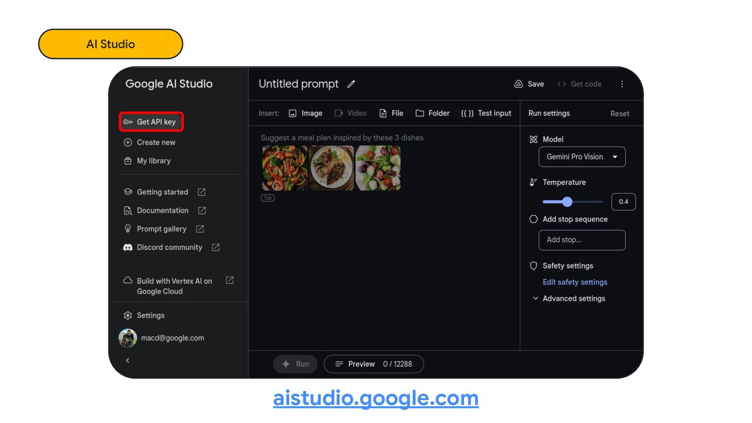The height and width of the screenshot is (423, 752).
Task: Insert an Image into the prompt
Action: point(305,113)
